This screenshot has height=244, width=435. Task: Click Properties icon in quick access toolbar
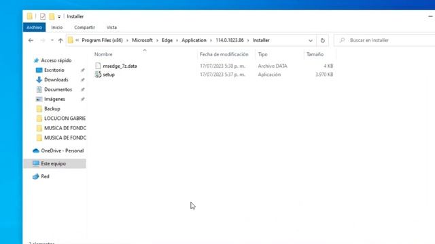(x=42, y=16)
